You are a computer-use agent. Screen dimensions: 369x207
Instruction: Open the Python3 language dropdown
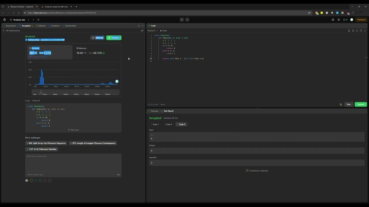[x=153, y=30]
